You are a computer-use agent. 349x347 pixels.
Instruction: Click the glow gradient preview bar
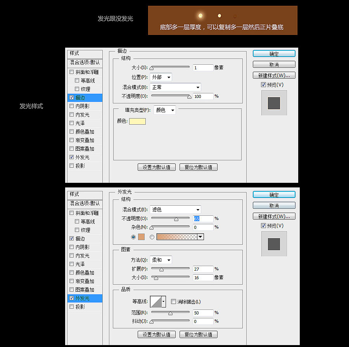click(x=177, y=237)
